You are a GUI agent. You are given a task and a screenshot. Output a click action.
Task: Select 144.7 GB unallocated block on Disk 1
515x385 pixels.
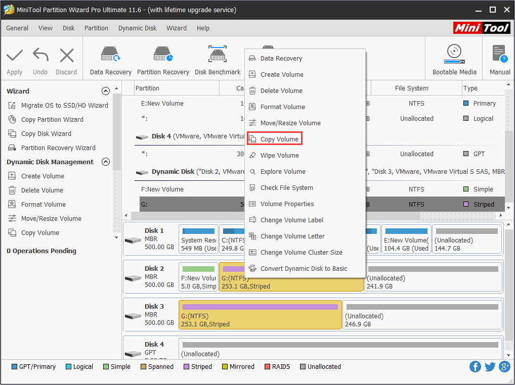pyautogui.click(x=467, y=239)
